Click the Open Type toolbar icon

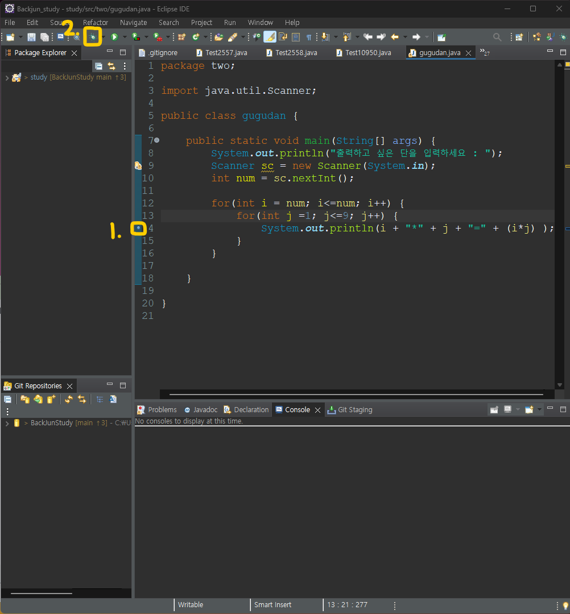[x=219, y=37]
